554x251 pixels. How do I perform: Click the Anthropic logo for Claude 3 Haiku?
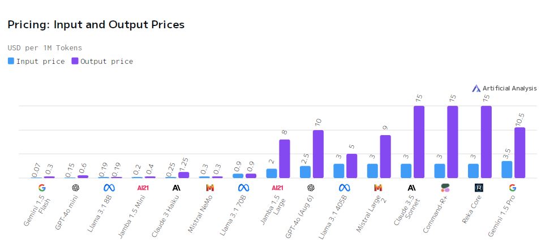(177, 188)
